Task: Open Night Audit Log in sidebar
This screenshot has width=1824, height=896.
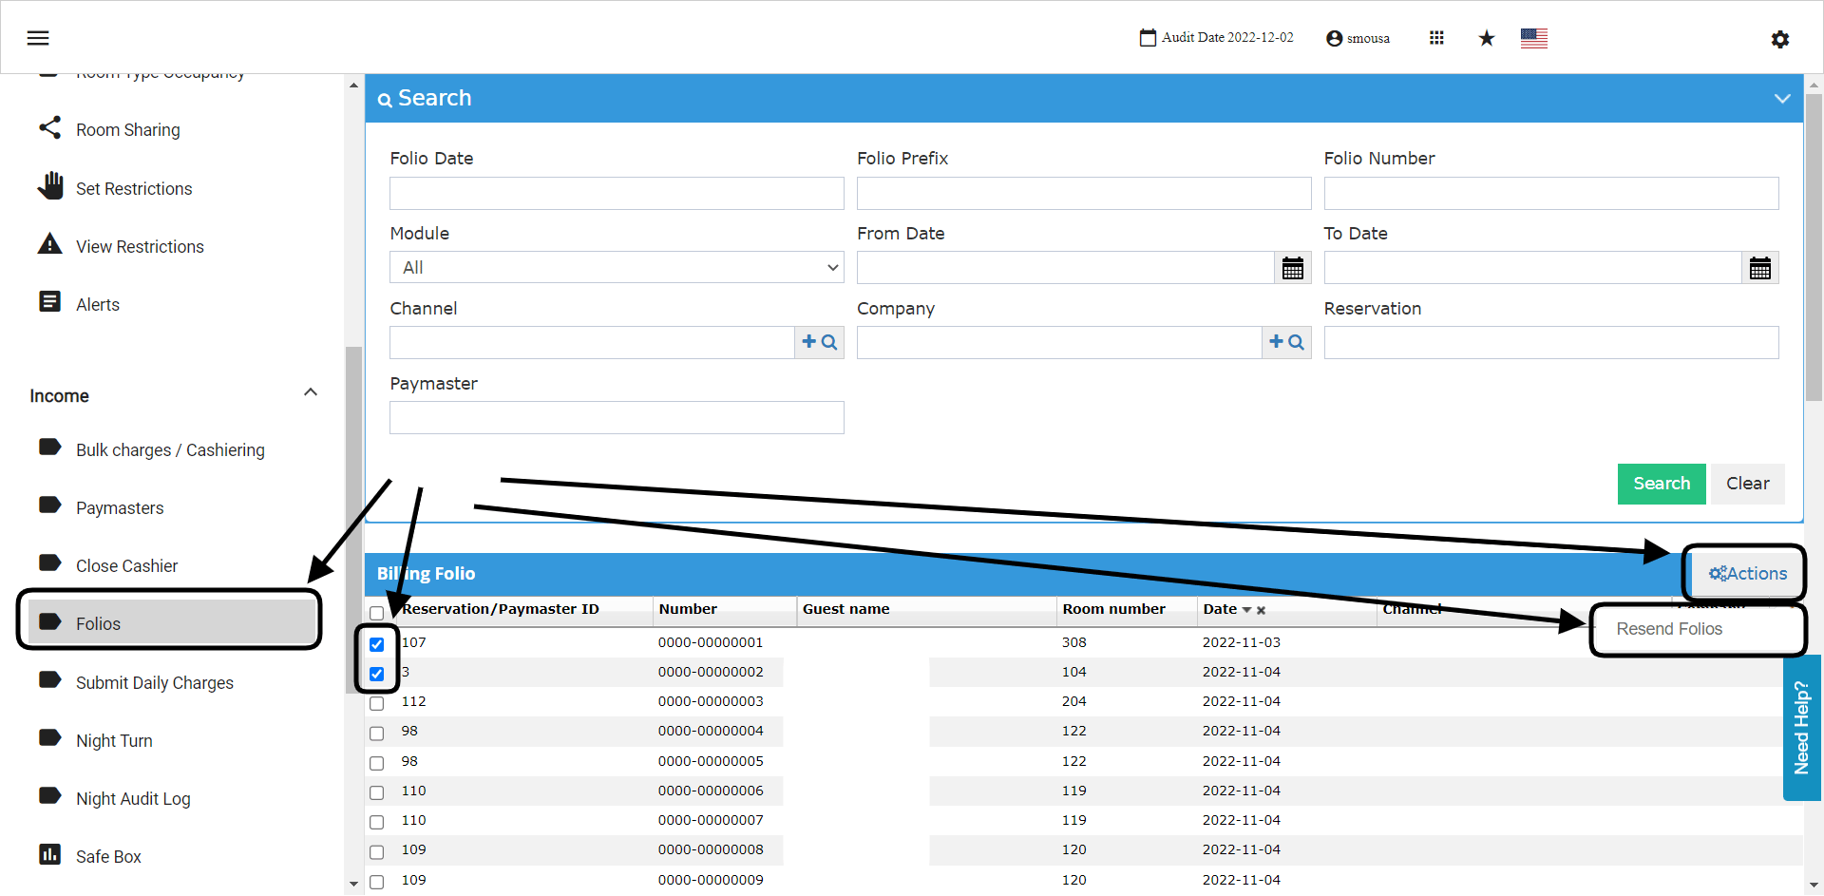Action: point(133,799)
